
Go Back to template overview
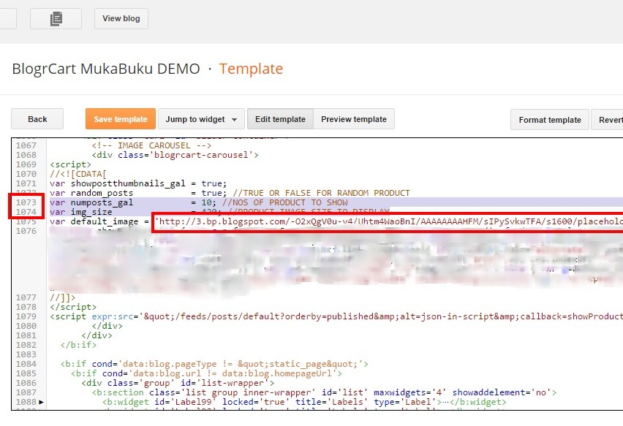coord(37,119)
